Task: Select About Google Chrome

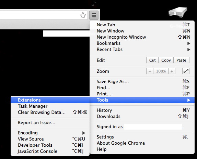Action: pos(142,143)
